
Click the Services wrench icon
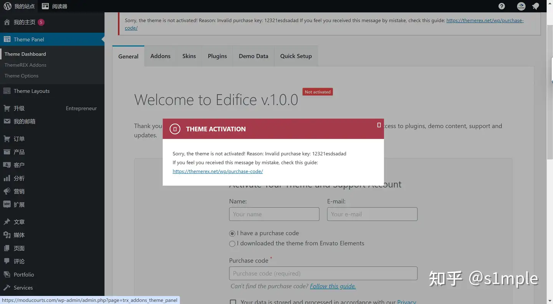point(7,287)
